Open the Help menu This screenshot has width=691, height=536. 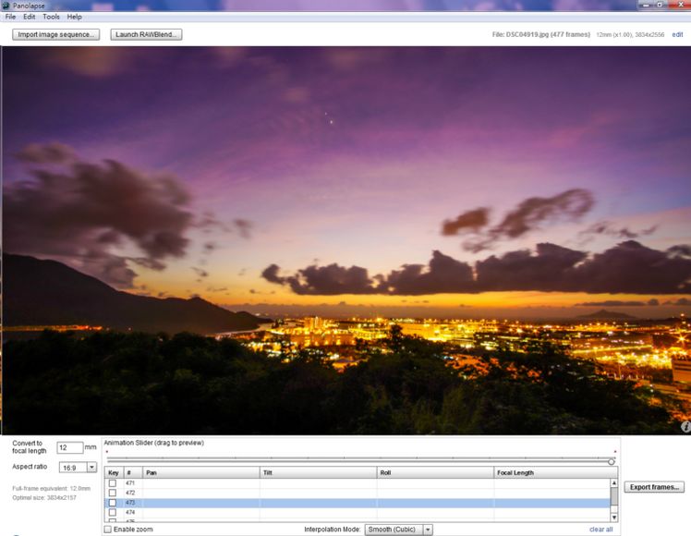pyautogui.click(x=74, y=17)
